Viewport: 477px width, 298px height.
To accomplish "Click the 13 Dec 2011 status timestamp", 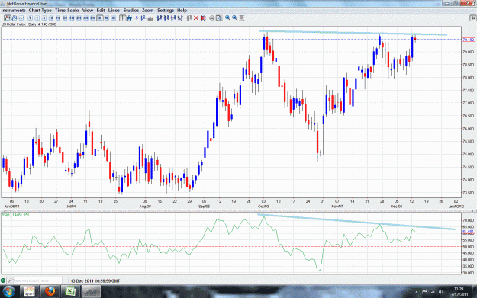I will click(x=95, y=281).
